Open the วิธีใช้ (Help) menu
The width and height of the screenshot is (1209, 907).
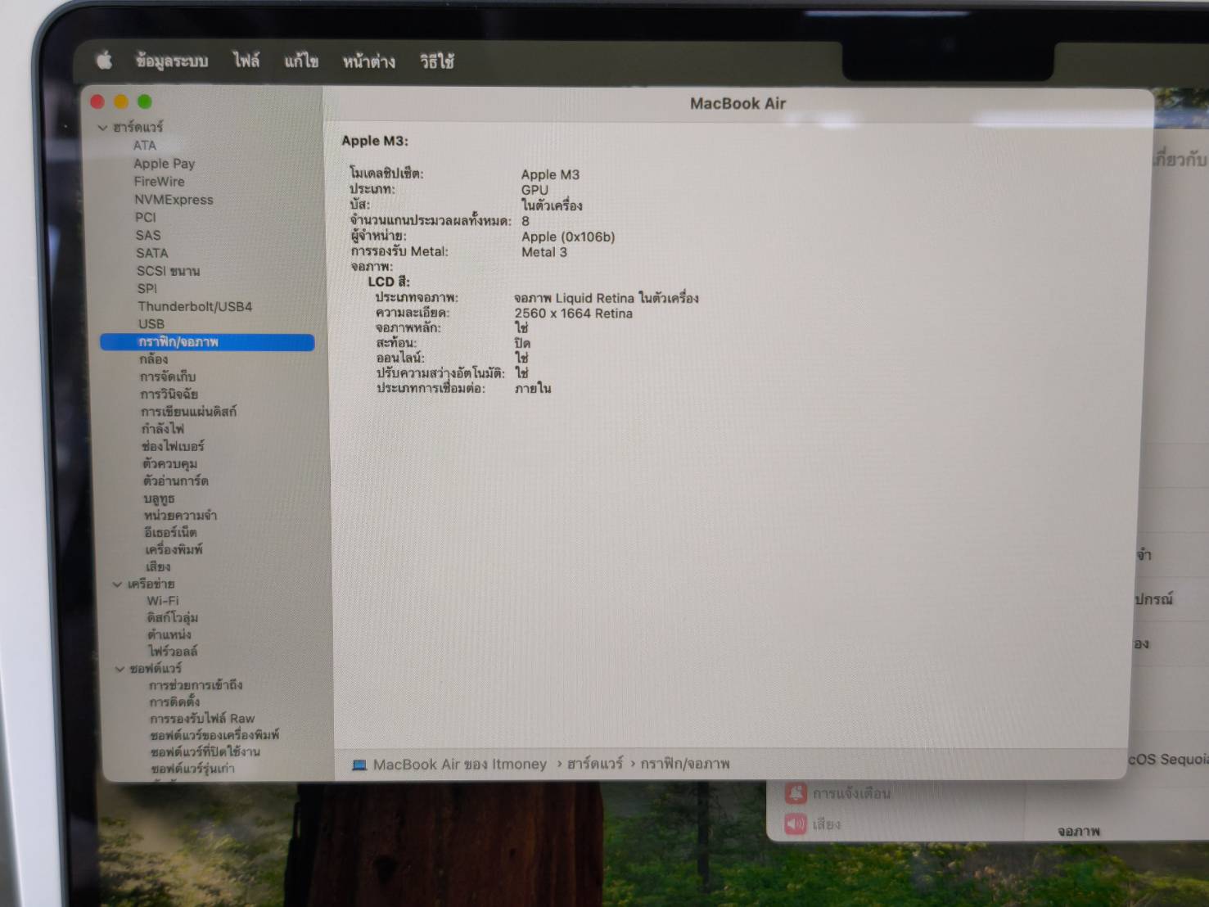click(x=436, y=61)
